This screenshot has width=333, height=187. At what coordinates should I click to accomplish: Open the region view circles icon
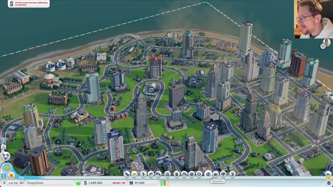[x=5, y=156]
